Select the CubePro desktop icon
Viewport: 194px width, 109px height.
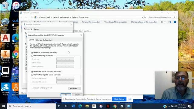pos(5,72)
